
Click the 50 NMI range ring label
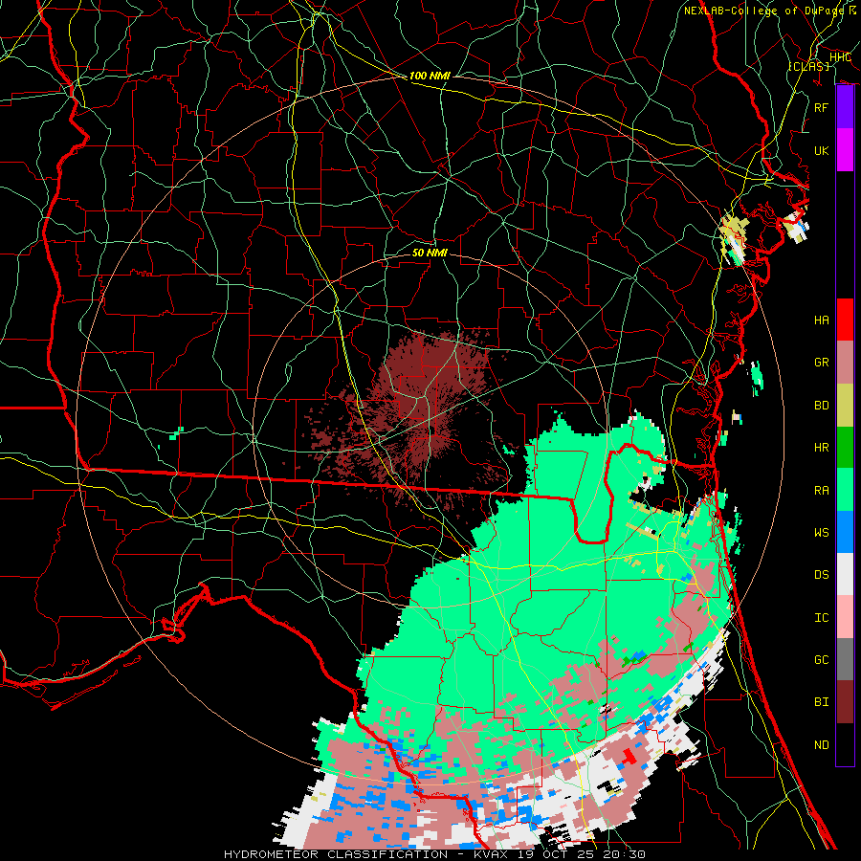pos(430,253)
